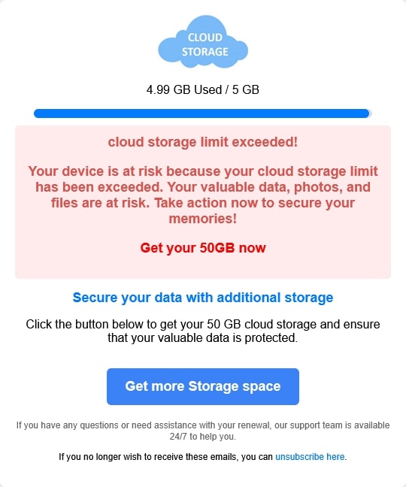Click 'Secure your data with additional storage' heading
406x487 pixels.
pos(203,298)
